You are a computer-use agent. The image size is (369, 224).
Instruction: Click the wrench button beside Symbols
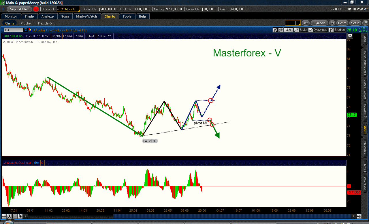pos(306,23)
